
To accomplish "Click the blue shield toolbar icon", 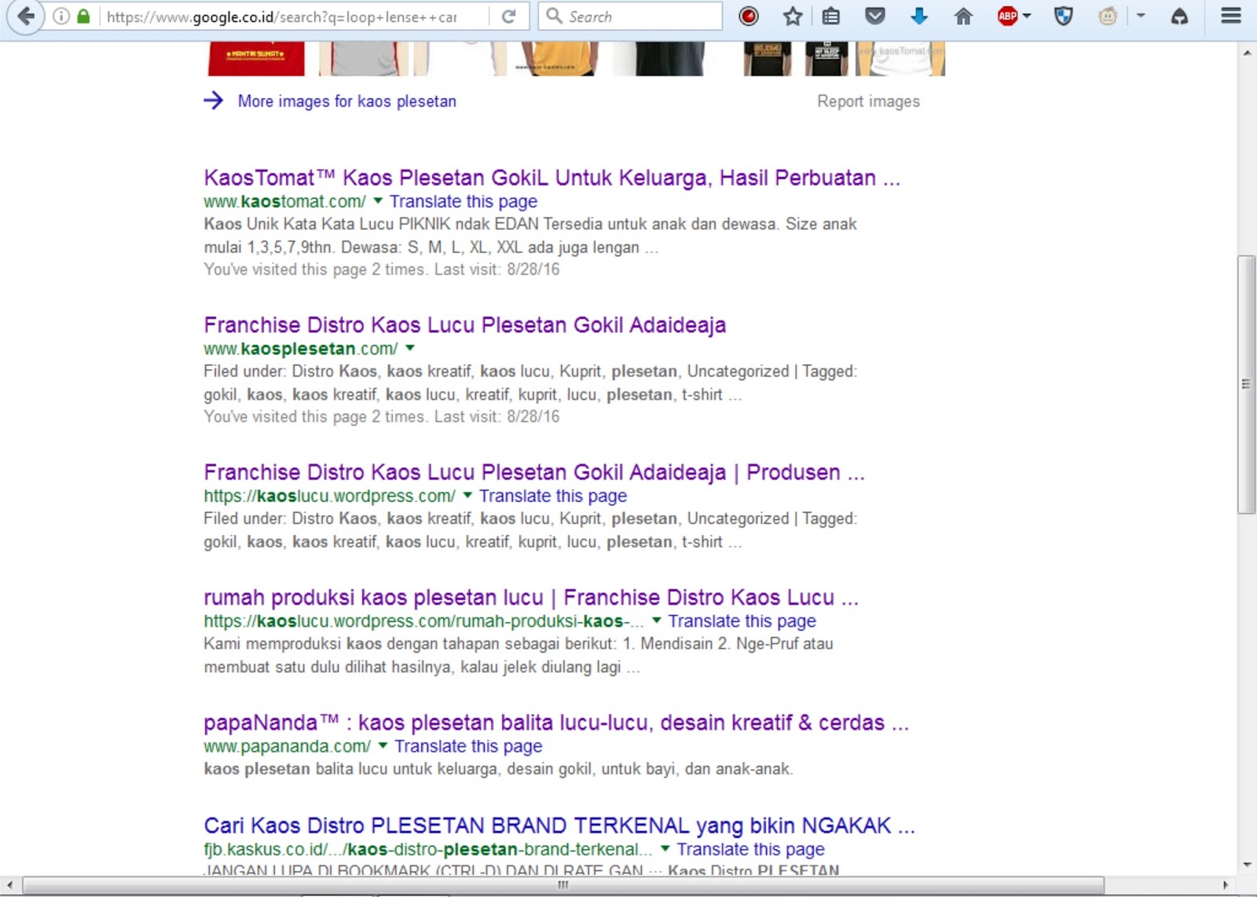I will (1064, 16).
